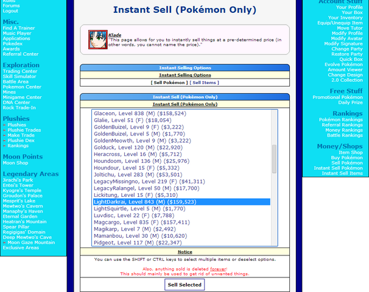Click the Pokémon list scrollbar thumb
369x292 pixels.
click(274, 159)
